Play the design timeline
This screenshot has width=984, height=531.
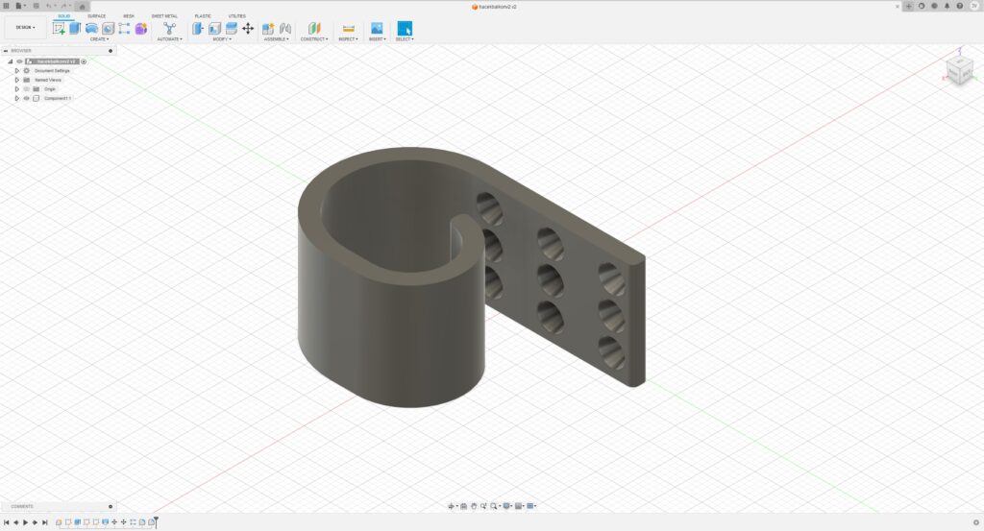coord(25,522)
